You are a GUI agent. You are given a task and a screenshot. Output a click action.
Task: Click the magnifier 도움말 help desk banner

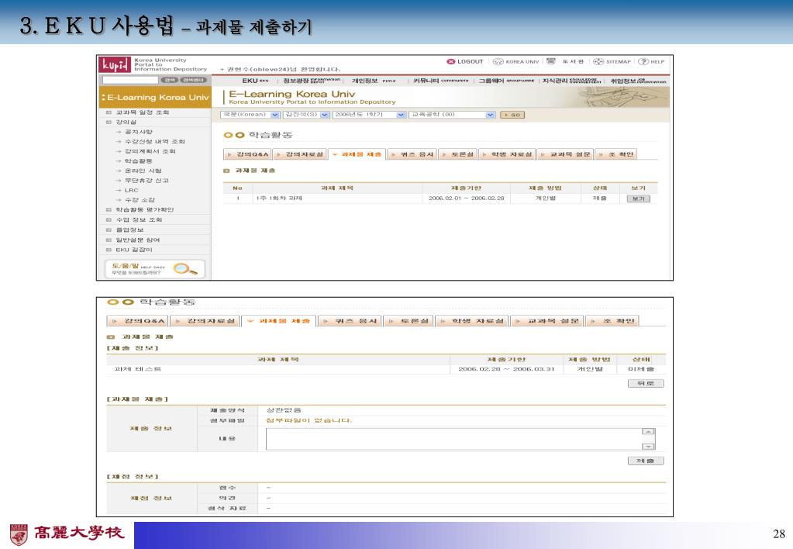point(155,268)
